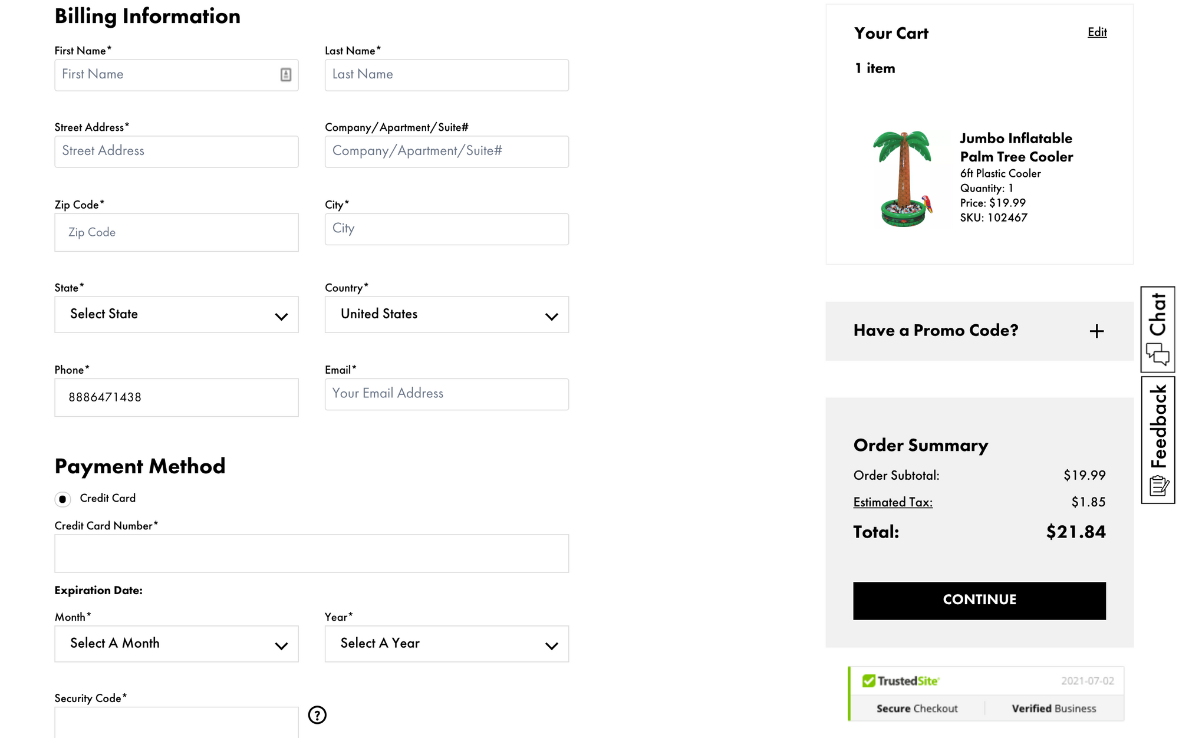Screen dimensions: 1179x738
Task: Open the Select State dropdown
Action: pos(176,315)
